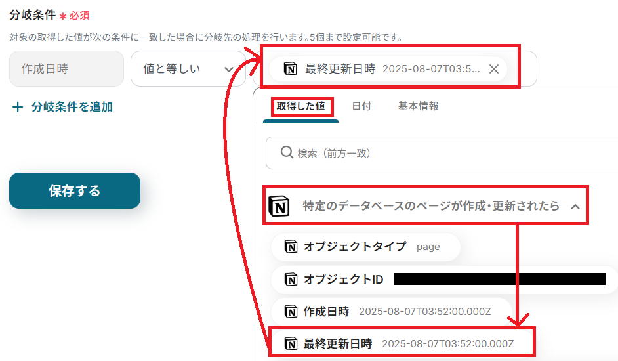The width and height of the screenshot is (618, 361).
Task: Select オブジェクトタイプ page value
Action: tap(365, 247)
